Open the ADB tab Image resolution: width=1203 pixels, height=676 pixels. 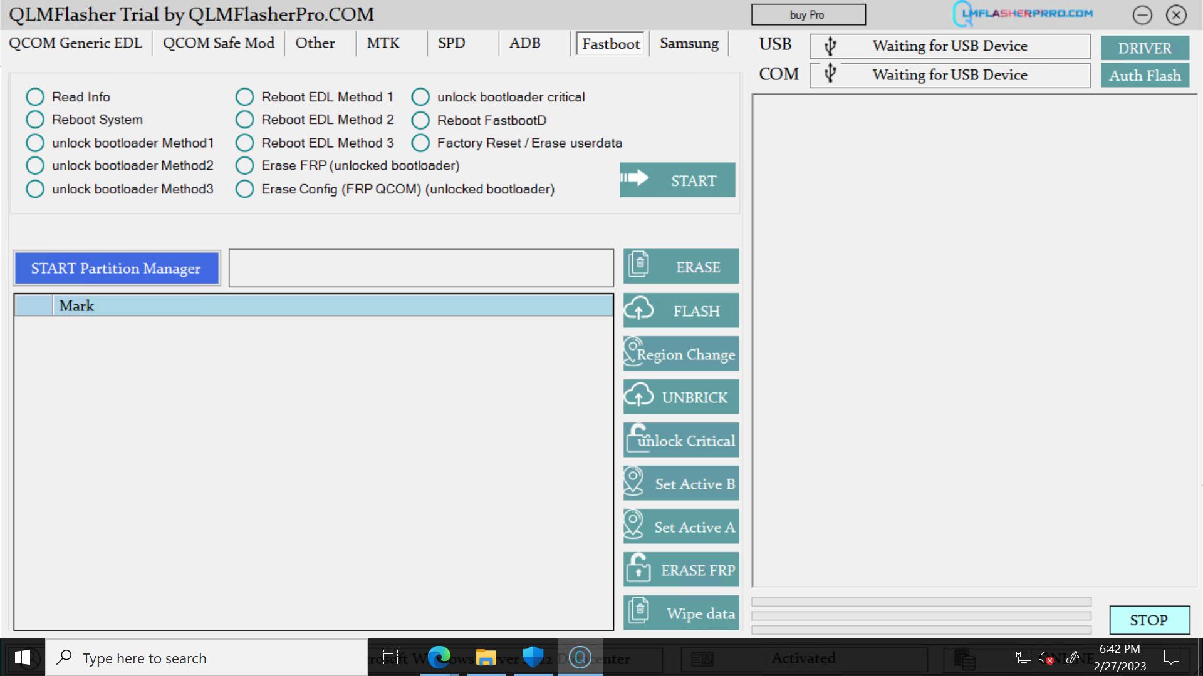point(524,43)
